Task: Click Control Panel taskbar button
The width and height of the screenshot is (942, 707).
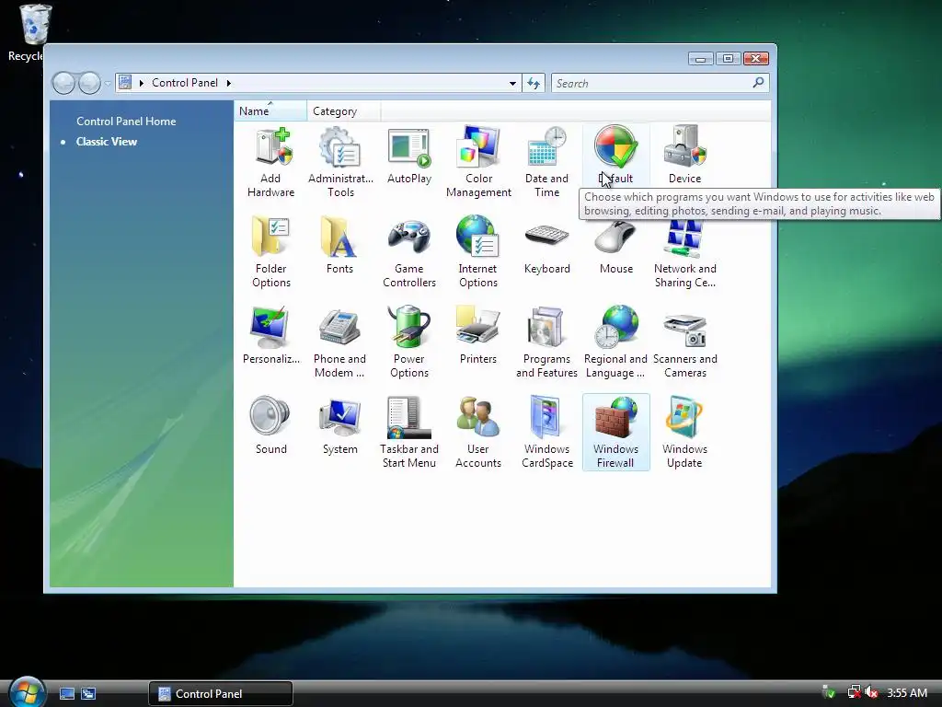Action: (221, 694)
